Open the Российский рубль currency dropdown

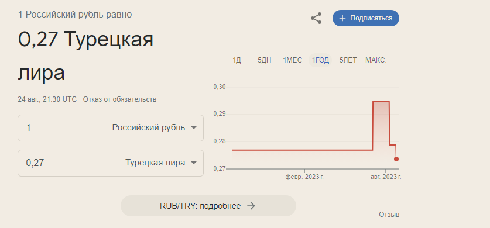coord(155,128)
